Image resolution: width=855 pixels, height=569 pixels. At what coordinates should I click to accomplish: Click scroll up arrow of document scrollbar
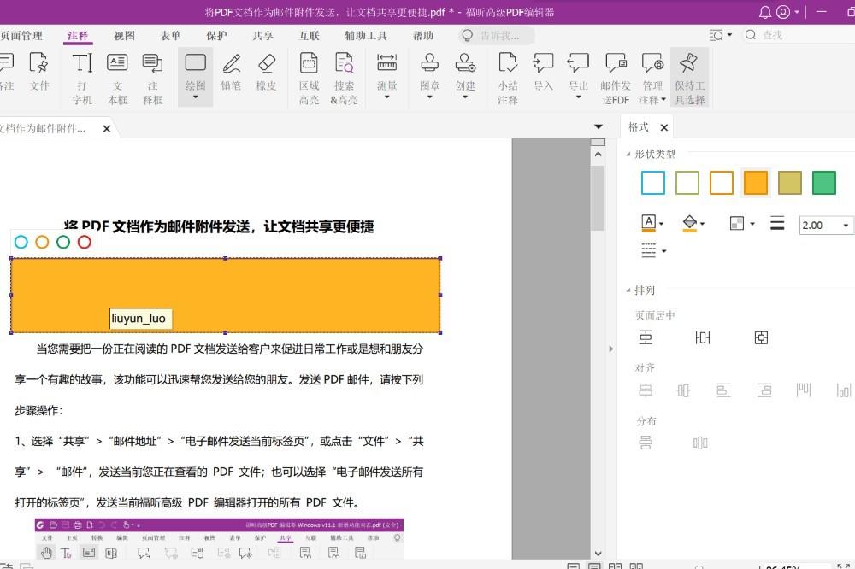tap(598, 155)
